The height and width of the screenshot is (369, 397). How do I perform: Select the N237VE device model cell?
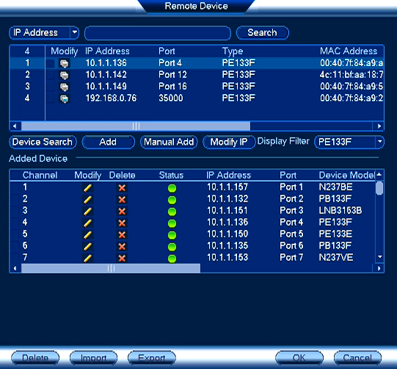coord(336,257)
